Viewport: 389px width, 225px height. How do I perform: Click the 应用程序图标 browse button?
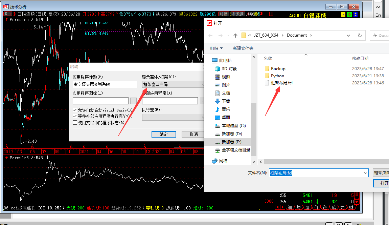(134, 101)
